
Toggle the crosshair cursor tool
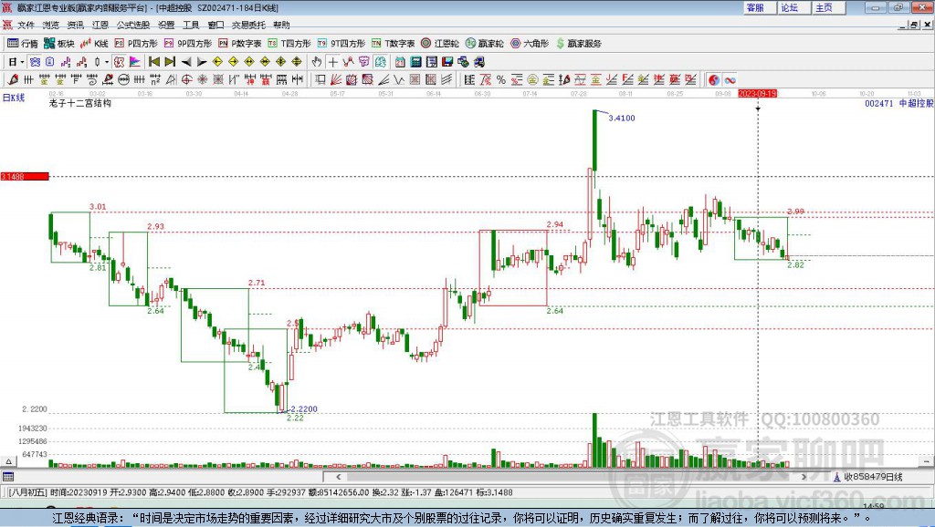coord(332,62)
